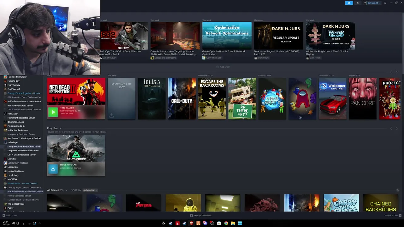Viewport: 404px width, 227px height.
Task: Select Marvel Rivals Update Queued entry
Action: pos(22,183)
